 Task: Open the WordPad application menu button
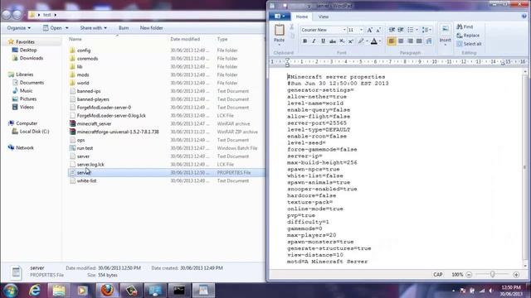280,17
